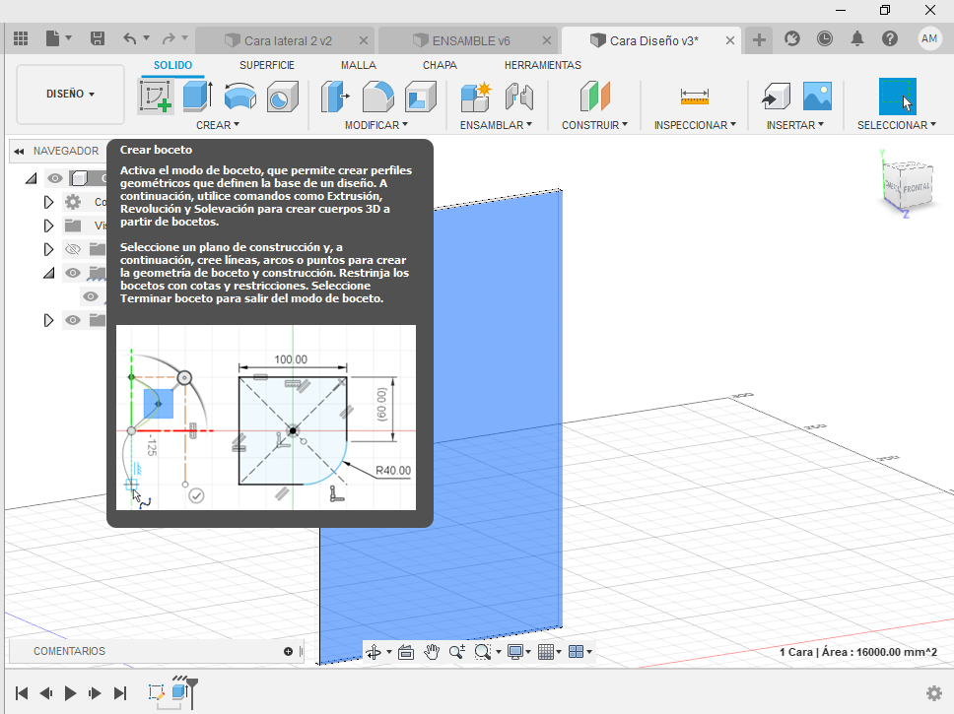Undo the last action
The height and width of the screenshot is (714, 954).
coord(129,39)
